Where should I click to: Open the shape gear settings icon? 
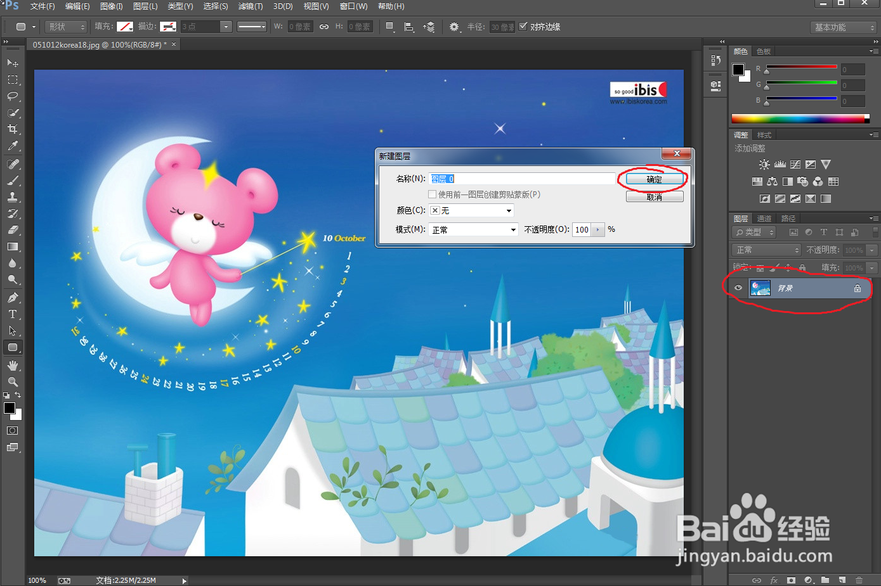pyautogui.click(x=455, y=27)
